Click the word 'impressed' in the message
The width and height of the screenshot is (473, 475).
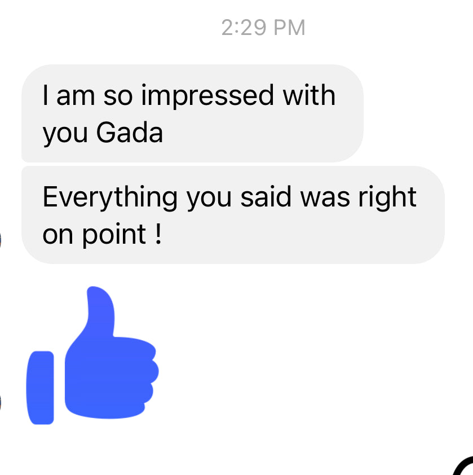click(207, 96)
